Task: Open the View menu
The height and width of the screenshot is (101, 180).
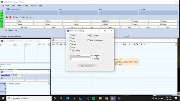Action: (x=13, y=6)
